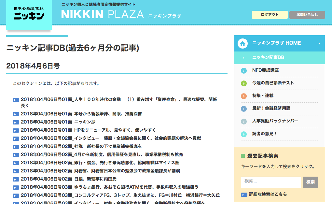Open article 人生１００年時代の金融 （1）
332x204 pixels.
point(119,102)
